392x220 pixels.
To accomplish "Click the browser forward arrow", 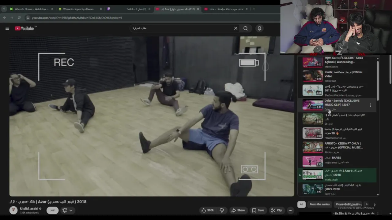I will coord(12,18).
